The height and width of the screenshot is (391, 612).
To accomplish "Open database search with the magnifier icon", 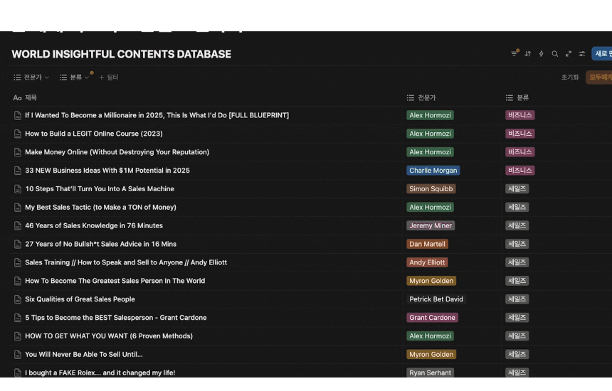I will click(x=555, y=53).
